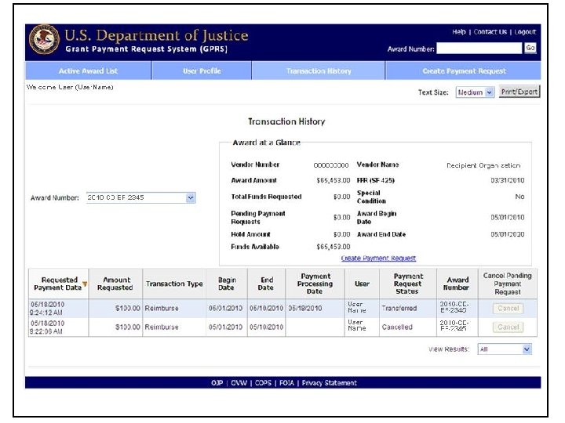Open the Award Number 2010-CD-EF-2345 dropdown
This screenshot has height=423, width=565.
tap(141, 197)
